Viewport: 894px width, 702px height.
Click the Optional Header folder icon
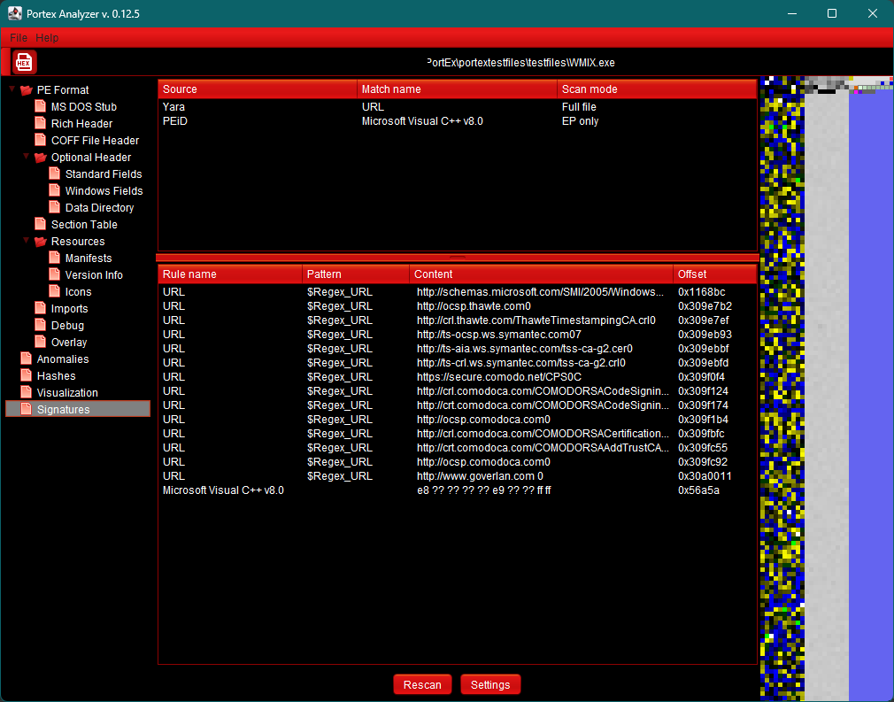click(41, 158)
